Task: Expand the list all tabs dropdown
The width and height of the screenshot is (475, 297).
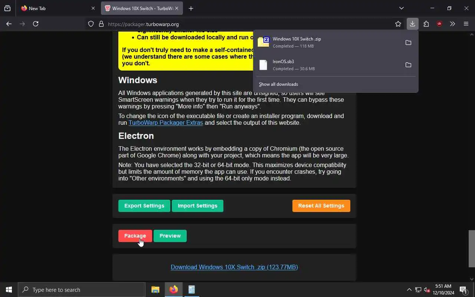Action: [x=401, y=8]
